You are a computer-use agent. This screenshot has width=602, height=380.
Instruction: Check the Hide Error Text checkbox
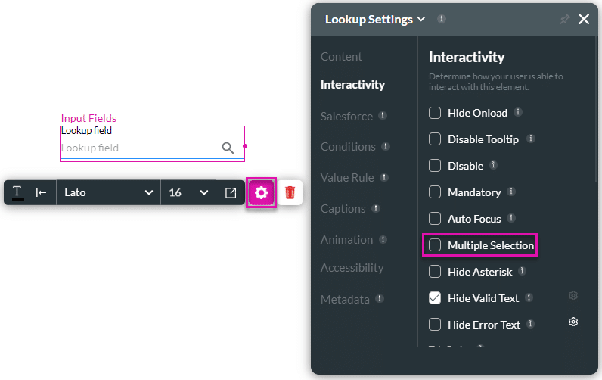point(435,325)
